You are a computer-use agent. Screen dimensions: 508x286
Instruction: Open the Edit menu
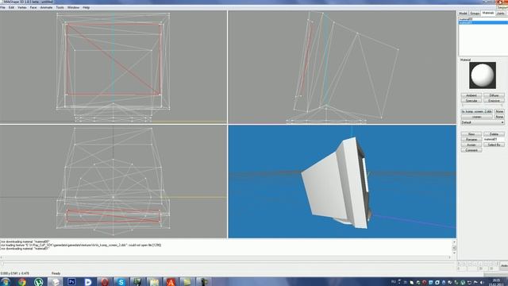coord(11,7)
